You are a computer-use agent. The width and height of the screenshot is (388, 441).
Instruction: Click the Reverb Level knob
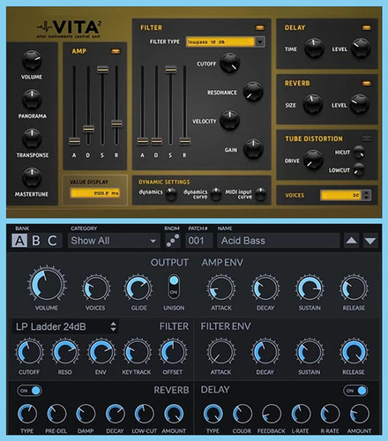pyautogui.click(x=360, y=104)
